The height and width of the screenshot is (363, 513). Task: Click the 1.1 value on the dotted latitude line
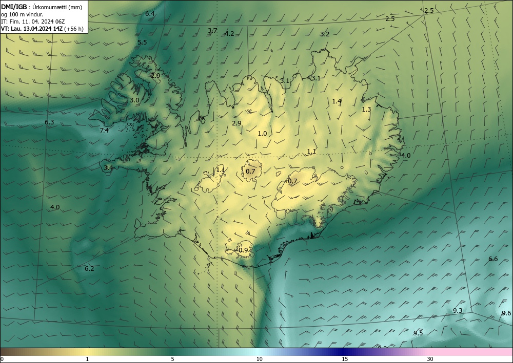click(311, 151)
